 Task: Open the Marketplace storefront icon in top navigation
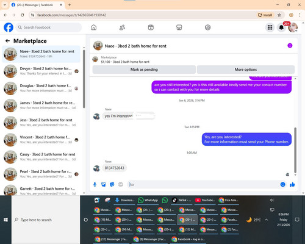(x=179, y=27)
